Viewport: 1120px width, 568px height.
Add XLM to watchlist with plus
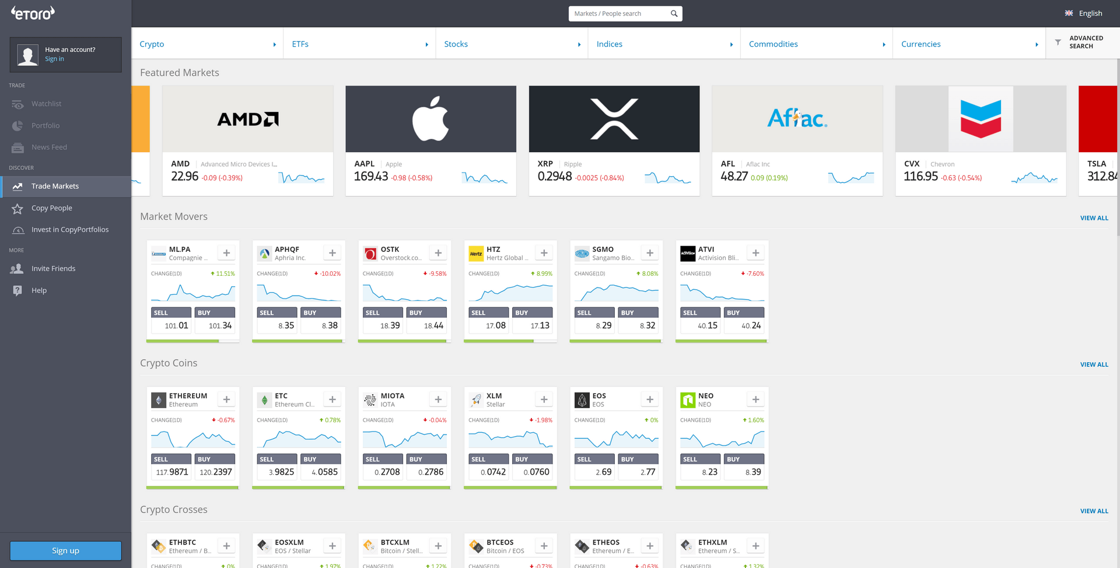(x=544, y=399)
